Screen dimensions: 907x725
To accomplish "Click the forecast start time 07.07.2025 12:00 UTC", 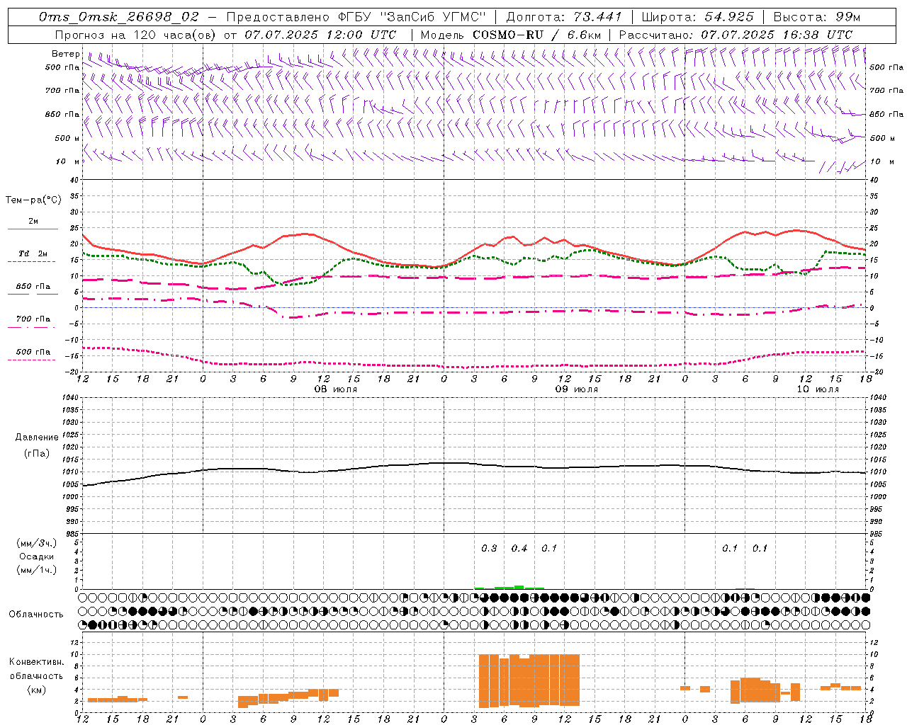I will pos(320,35).
